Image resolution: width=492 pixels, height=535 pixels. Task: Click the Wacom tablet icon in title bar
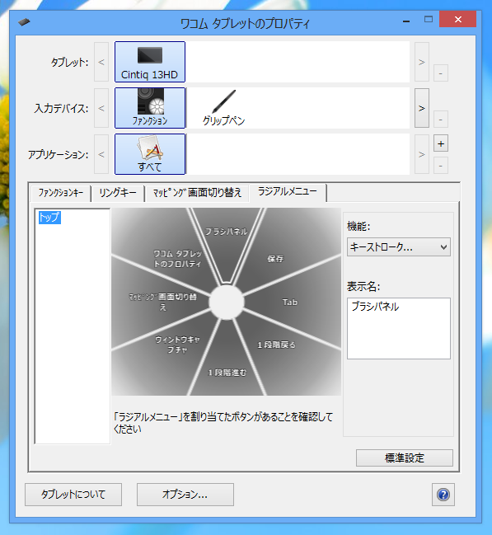point(24,22)
